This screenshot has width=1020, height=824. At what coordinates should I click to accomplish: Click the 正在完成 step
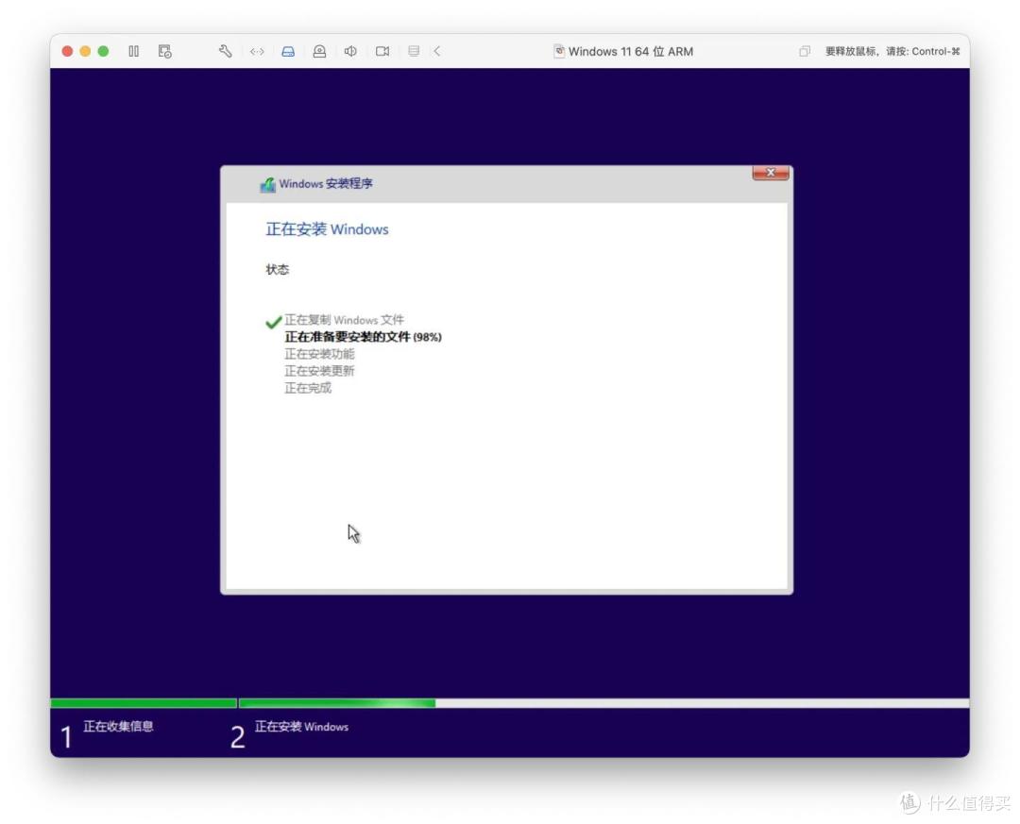click(308, 388)
